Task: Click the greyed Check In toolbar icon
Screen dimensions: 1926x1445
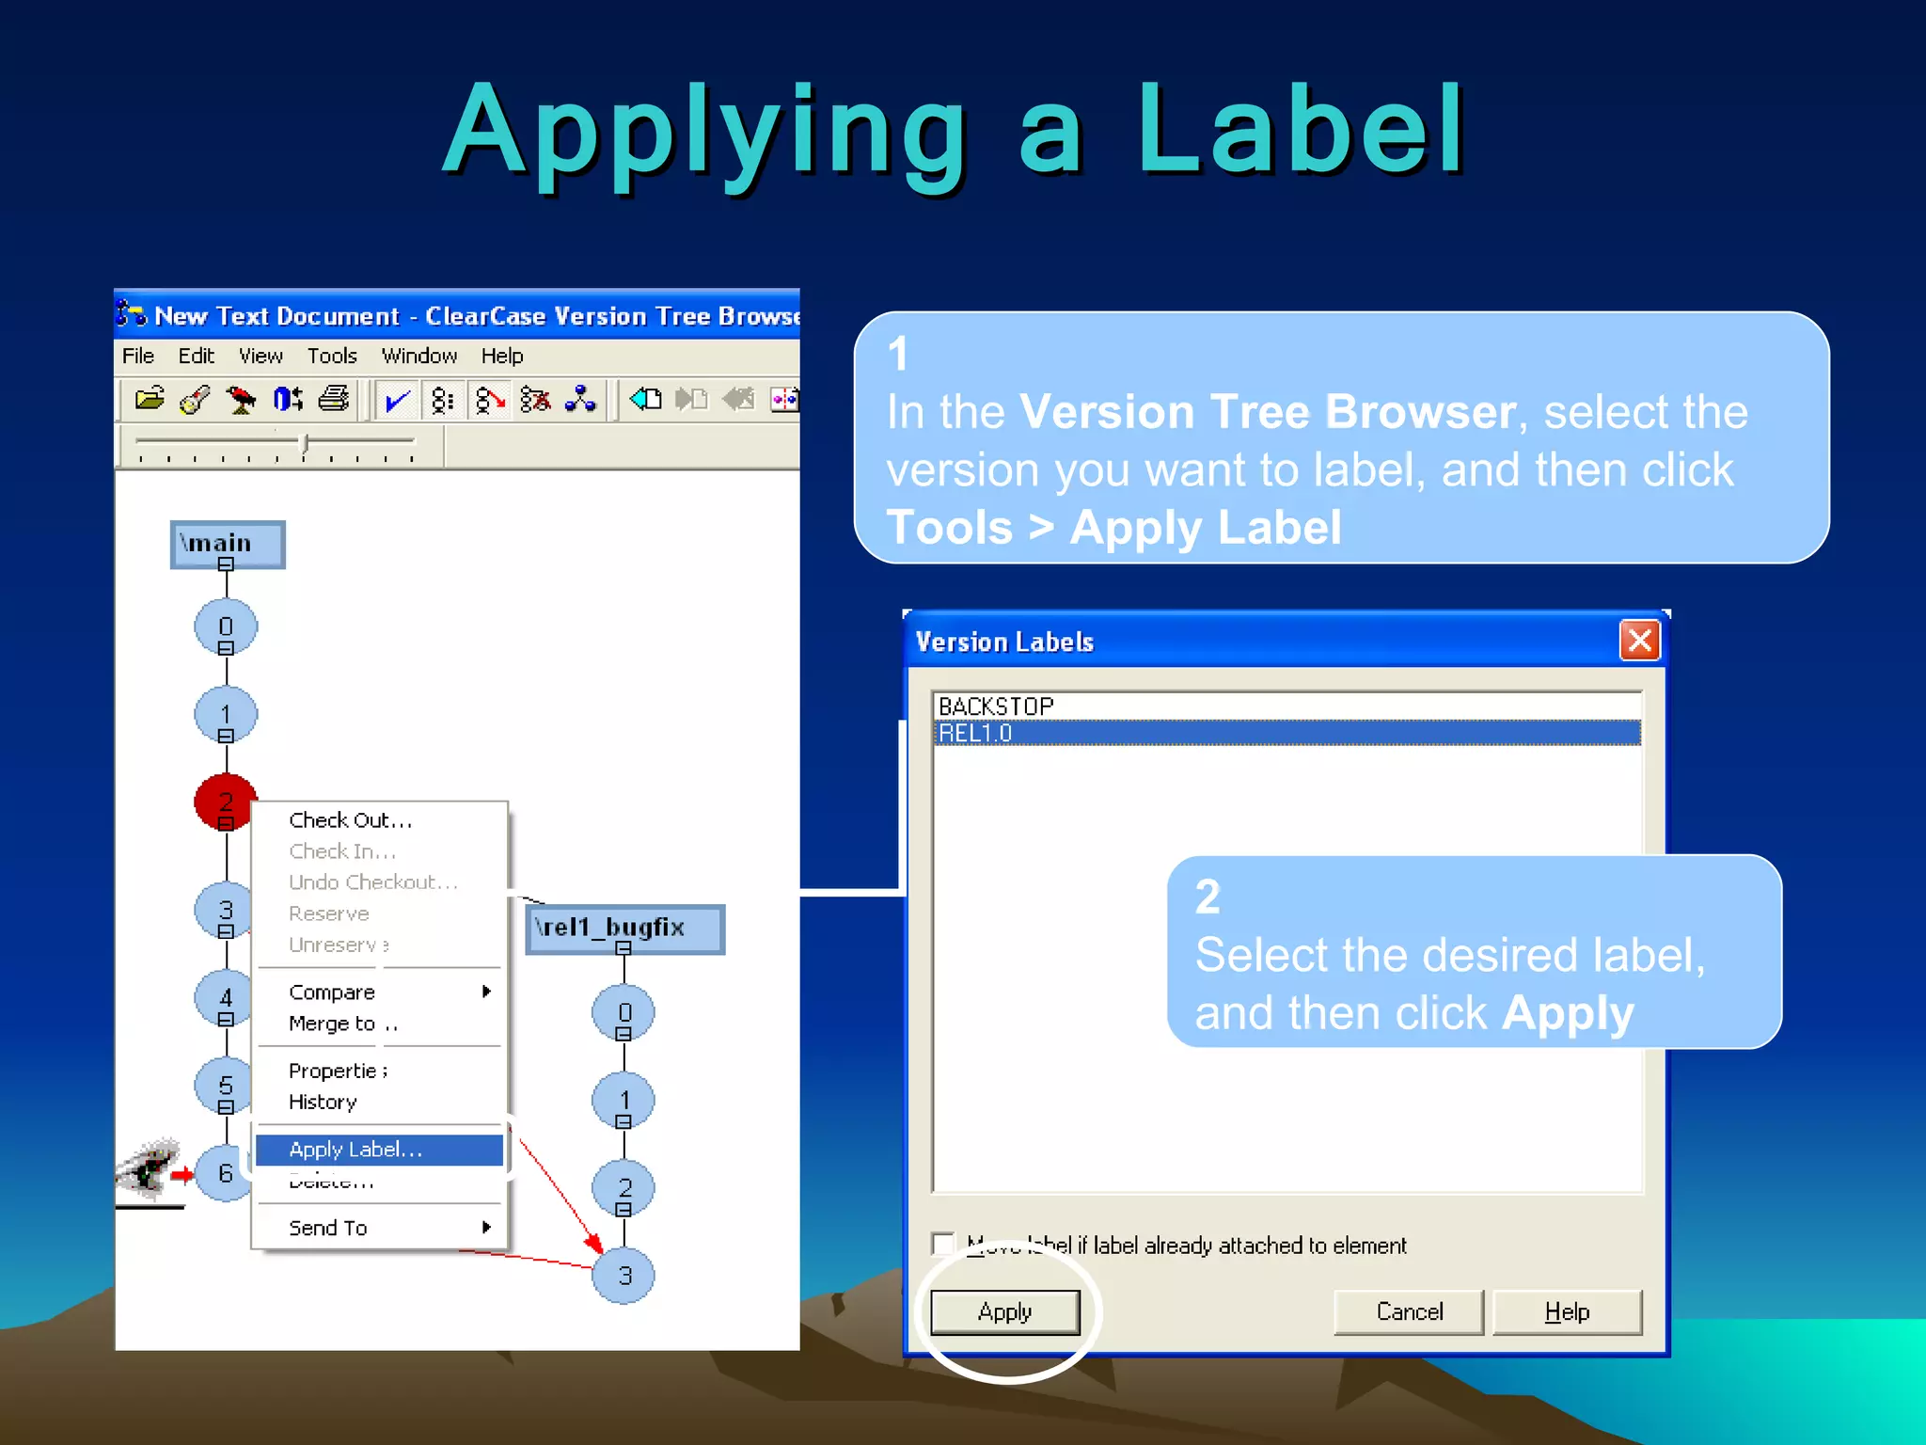Action: [x=691, y=400]
